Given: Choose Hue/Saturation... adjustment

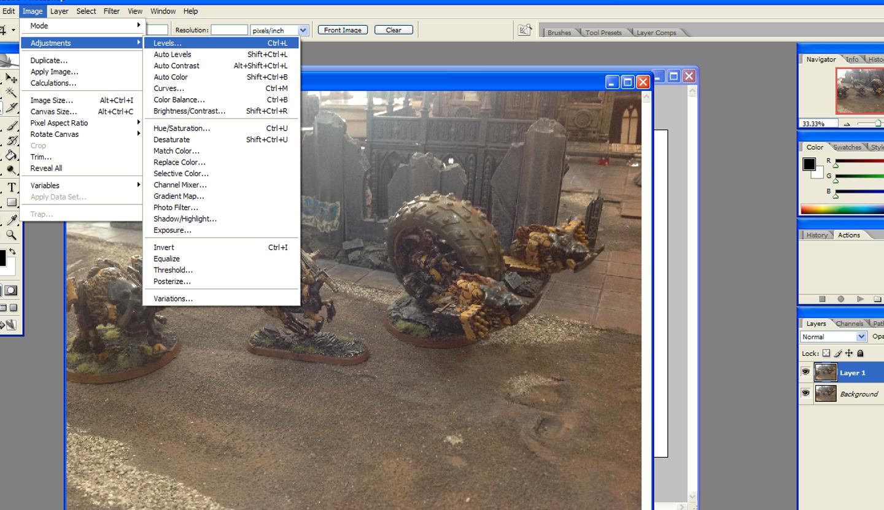Looking at the screenshot, I should pyautogui.click(x=221, y=128).
